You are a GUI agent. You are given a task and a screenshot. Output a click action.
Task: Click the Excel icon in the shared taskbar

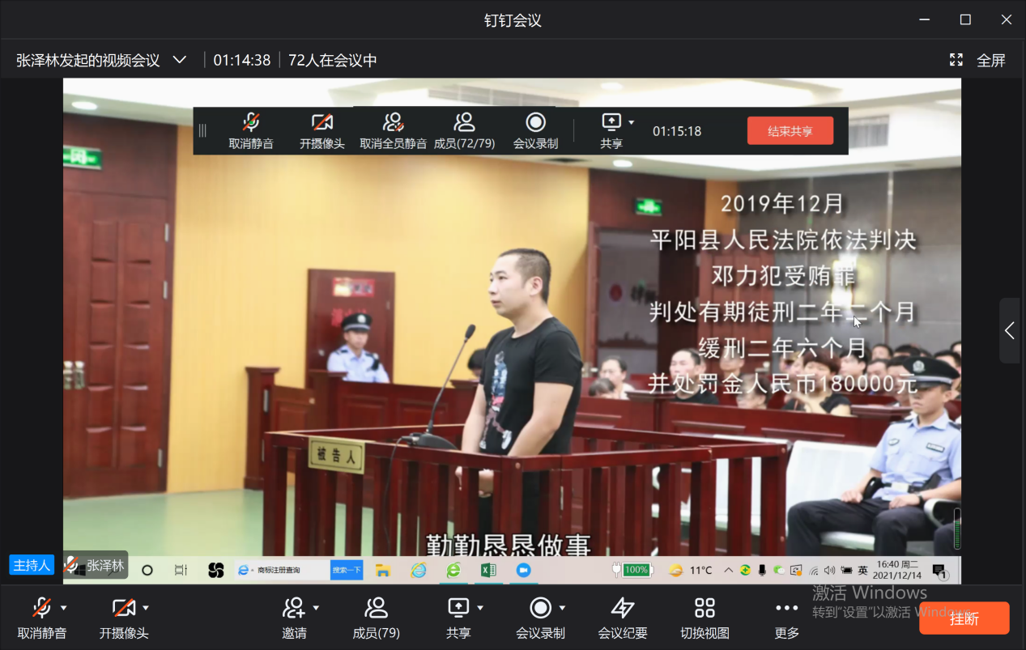(x=488, y=570)
